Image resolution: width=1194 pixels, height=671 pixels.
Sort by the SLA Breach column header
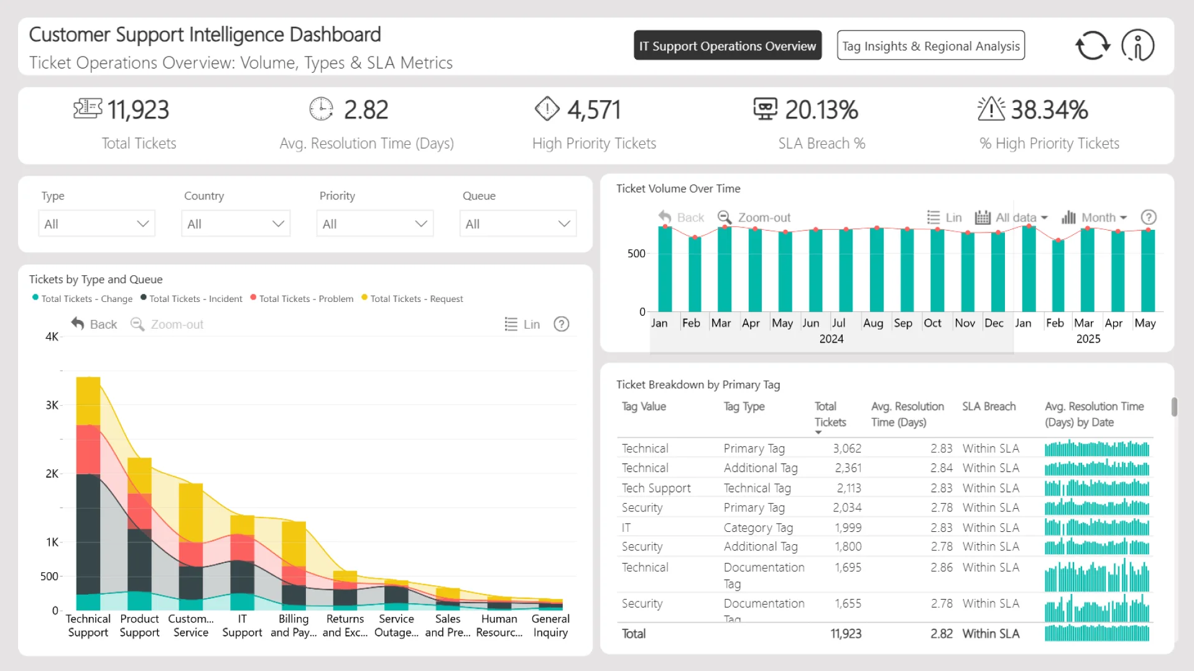click(989, 406)
